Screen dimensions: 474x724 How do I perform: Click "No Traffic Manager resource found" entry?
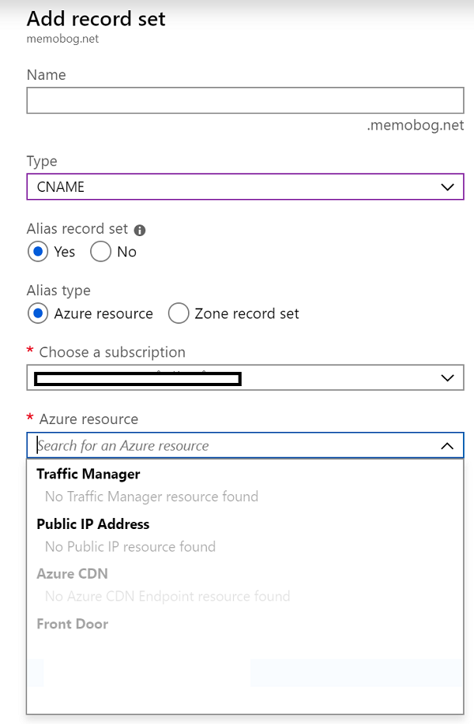pyautogui.click(x=151, y=497)
